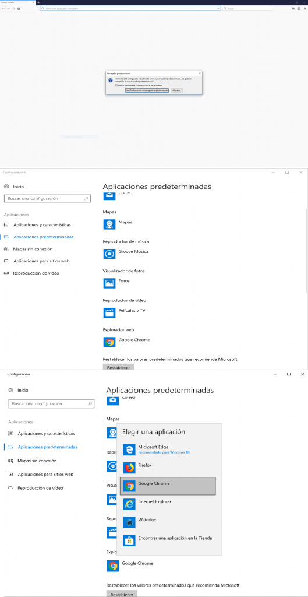Open the Firefox library icon
This screenshot has height=597, width=308.
[293, 8]
